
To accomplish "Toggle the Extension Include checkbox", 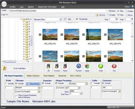I will coord(103,83).
